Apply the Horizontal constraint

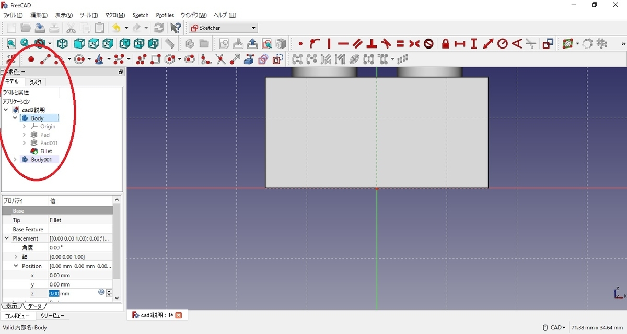point(343,43)
